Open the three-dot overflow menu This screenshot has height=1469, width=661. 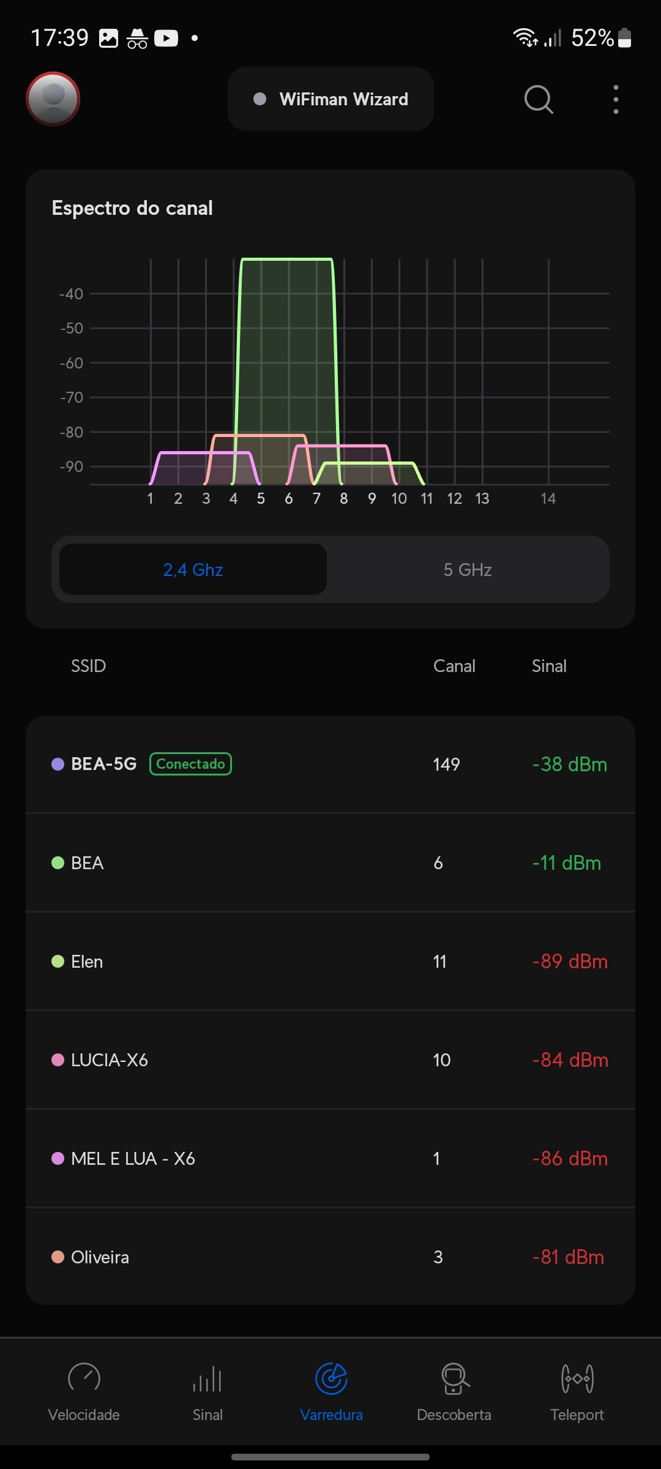coord(616,99)
